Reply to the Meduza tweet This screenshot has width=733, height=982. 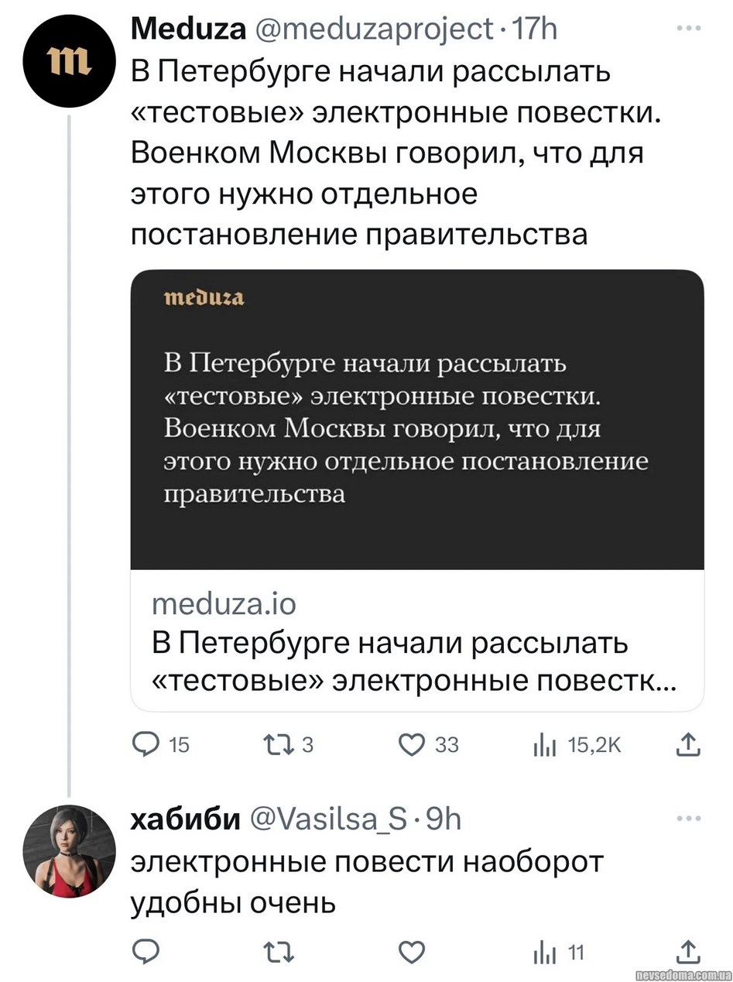pyautogui.click(x=146, y=744)
